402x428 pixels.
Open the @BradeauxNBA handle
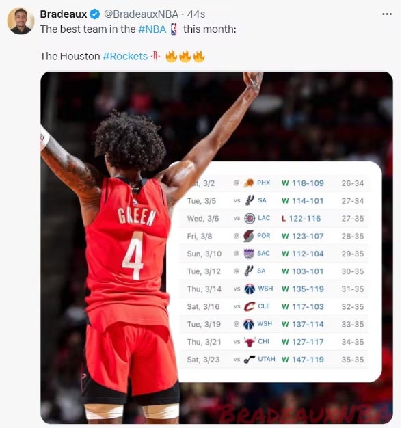coord(141,14)
